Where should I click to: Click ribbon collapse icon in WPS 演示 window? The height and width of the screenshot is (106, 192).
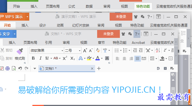coord(158,17)
